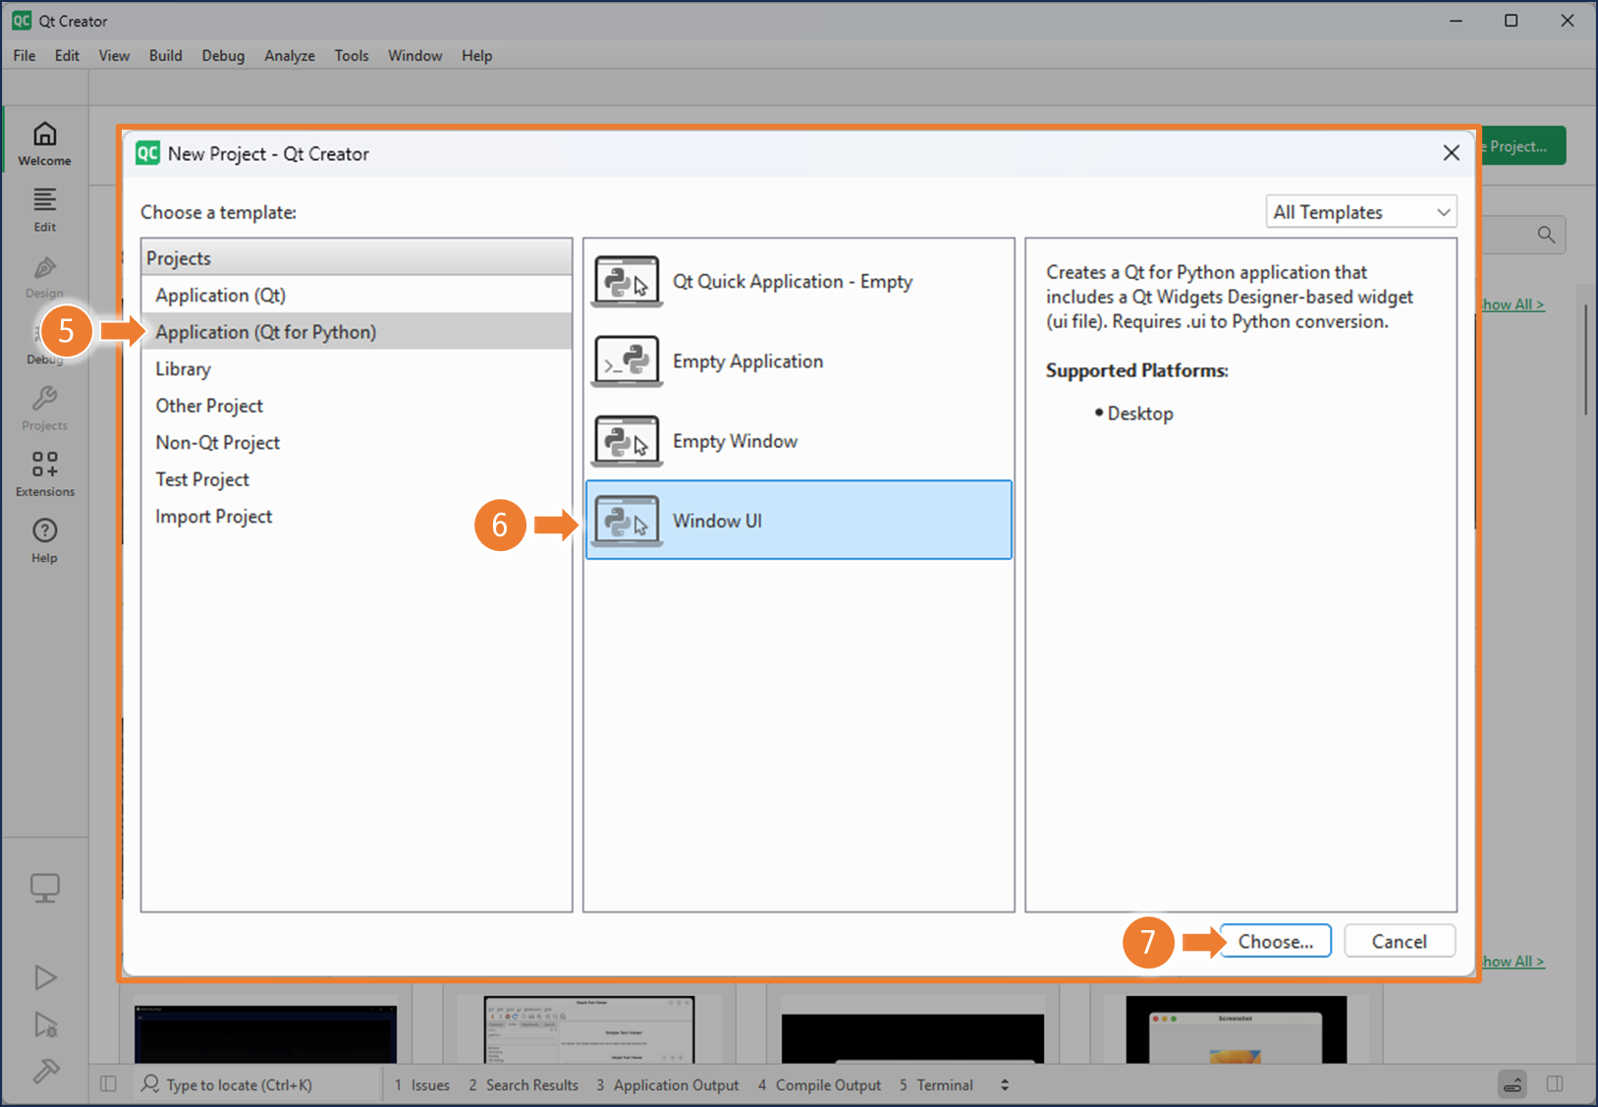The width and height of the screenshot is (1598, 1107).
Task: Open the Build menu
Action: pos(165,56)
